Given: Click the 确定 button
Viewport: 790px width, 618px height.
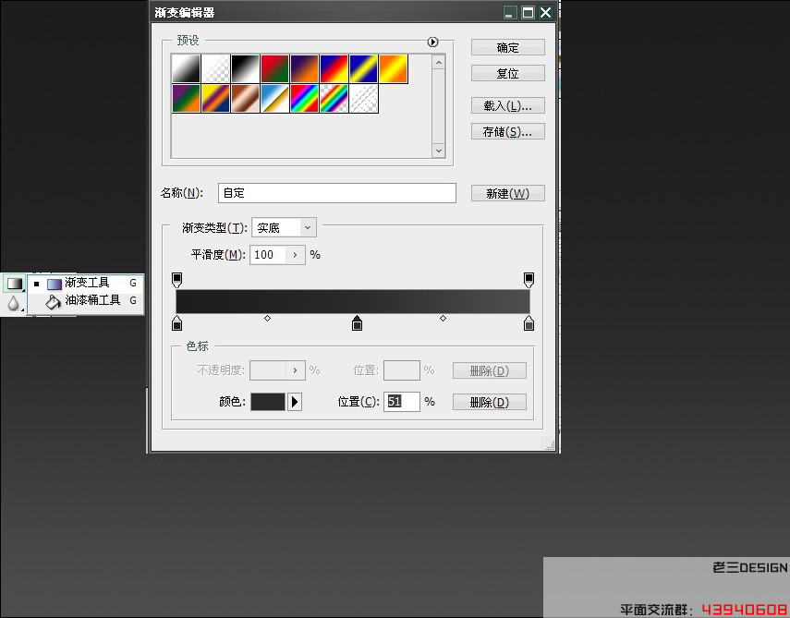Looking at the screenshot, I should coord(507,47).
